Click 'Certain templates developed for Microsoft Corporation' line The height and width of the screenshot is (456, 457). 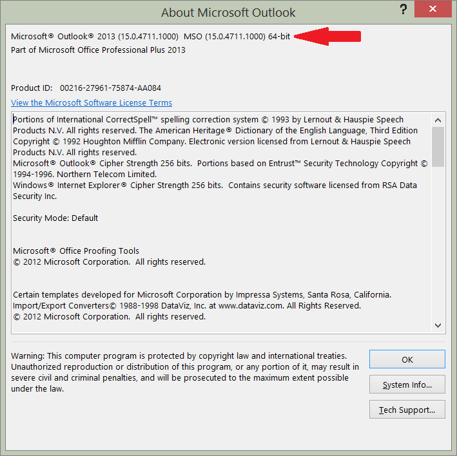202,294
